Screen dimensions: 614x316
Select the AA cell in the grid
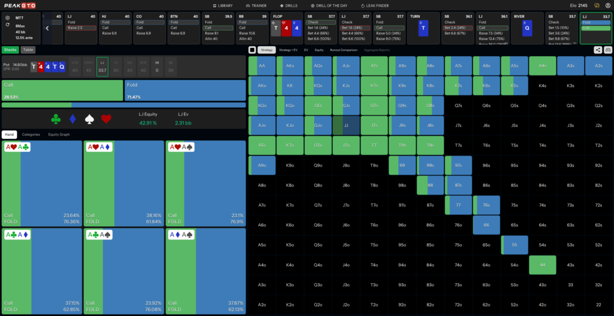(261, 66)
